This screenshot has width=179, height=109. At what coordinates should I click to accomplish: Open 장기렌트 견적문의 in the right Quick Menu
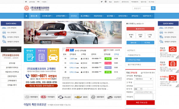pos(168,37)
